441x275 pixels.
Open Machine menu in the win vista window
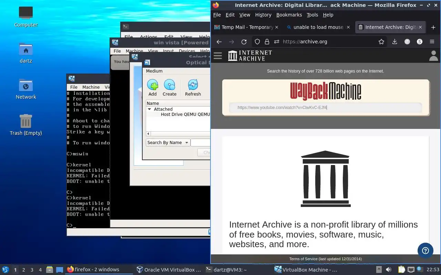click(134, 51)
